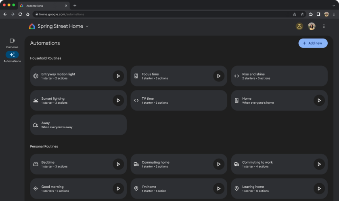
Task: Bookmark this page with star icon
Action: 302,14
